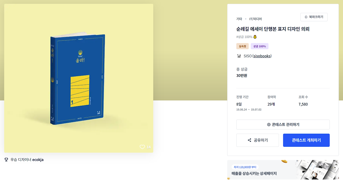Click the purple 상금 100% tag badge

[x=260, y=46]
